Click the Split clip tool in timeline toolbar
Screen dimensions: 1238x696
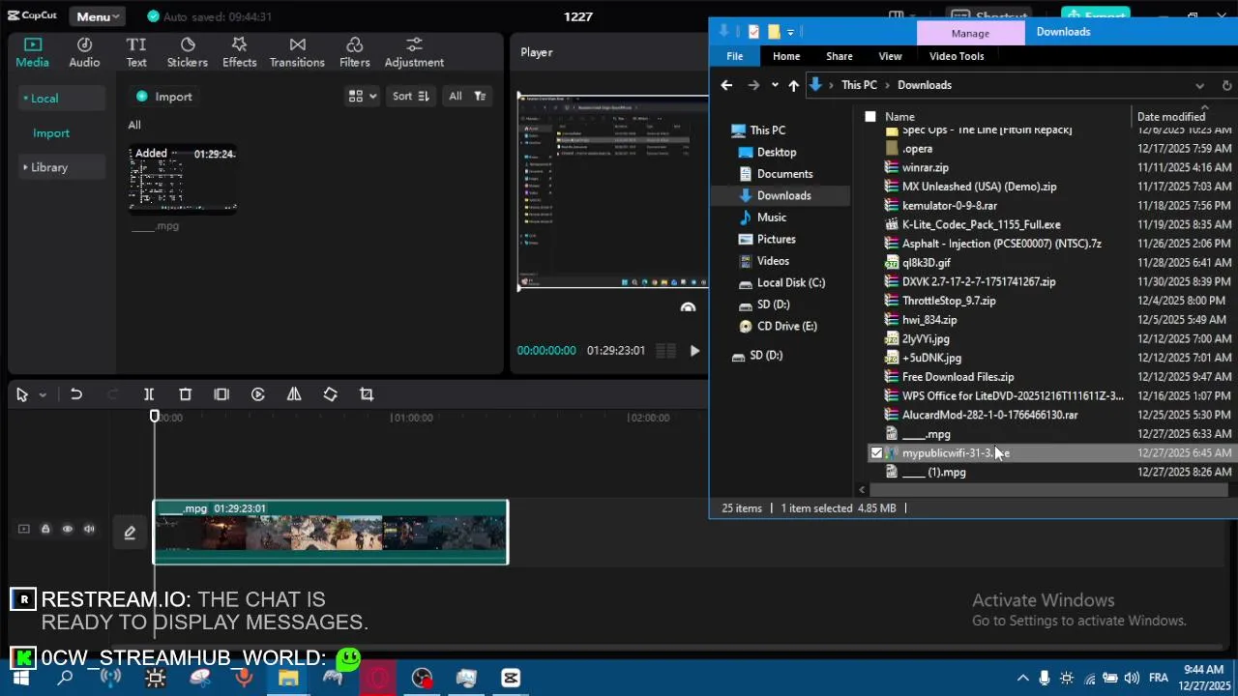point(149,394)
